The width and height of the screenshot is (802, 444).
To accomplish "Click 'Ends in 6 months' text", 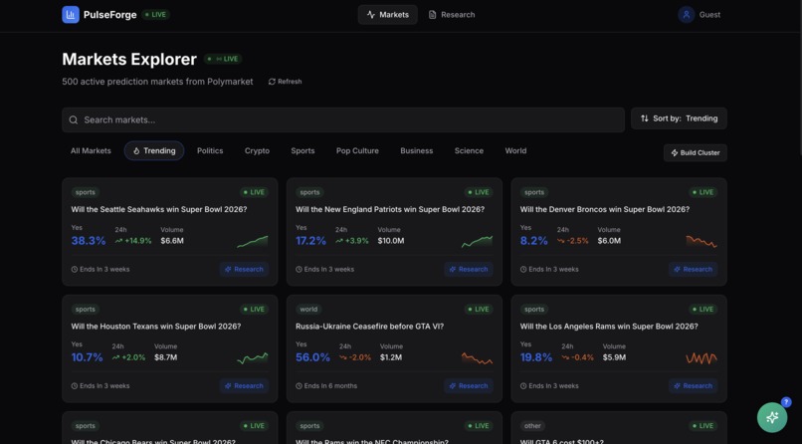I will click(330, 385).
